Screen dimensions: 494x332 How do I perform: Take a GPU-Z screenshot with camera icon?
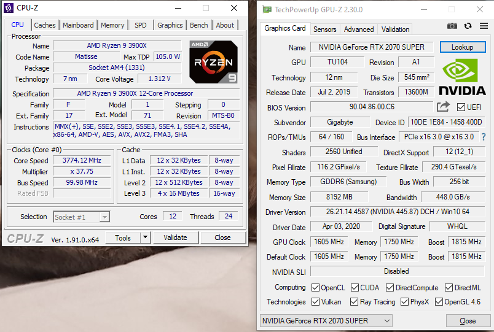(452, 26)
